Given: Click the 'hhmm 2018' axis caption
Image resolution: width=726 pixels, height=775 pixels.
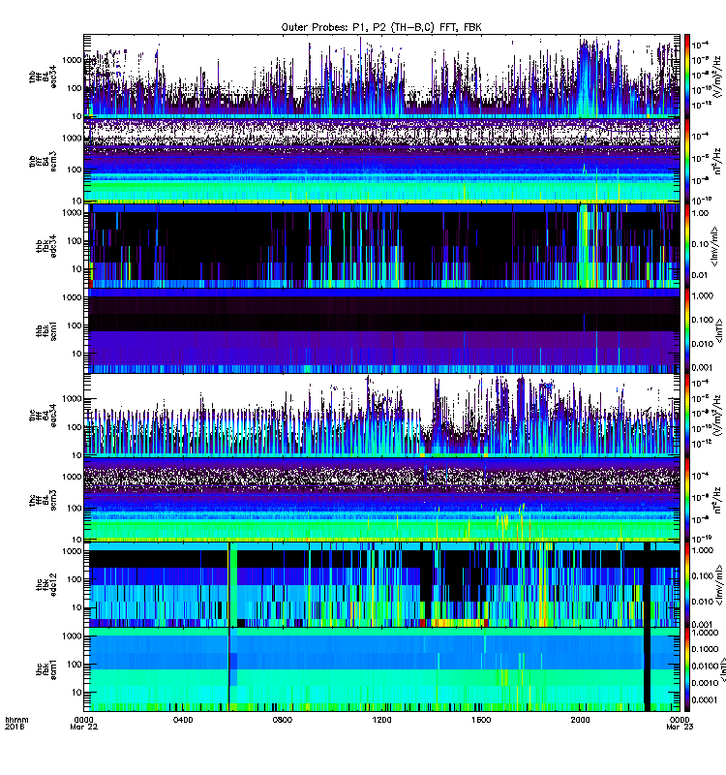Looking at the screenshot, I should [16, 723].
